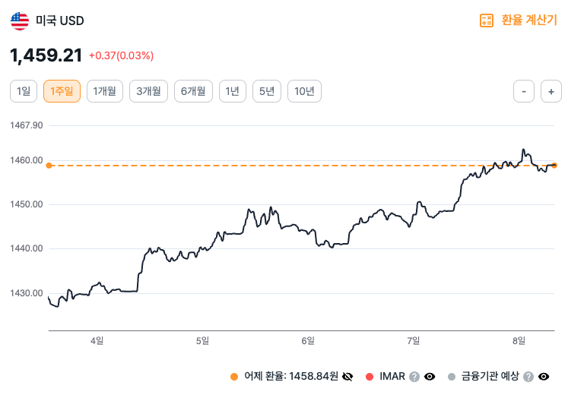This screenshot has width=568, height=395.
Task: Zoom out chart with minus button
Action: [x=524, y=91]
